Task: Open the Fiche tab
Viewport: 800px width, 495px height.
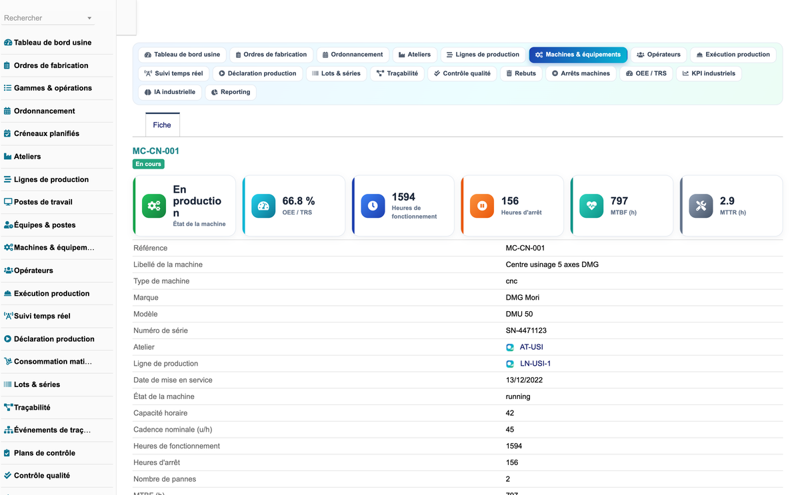Action: click(x=162, y=125)
